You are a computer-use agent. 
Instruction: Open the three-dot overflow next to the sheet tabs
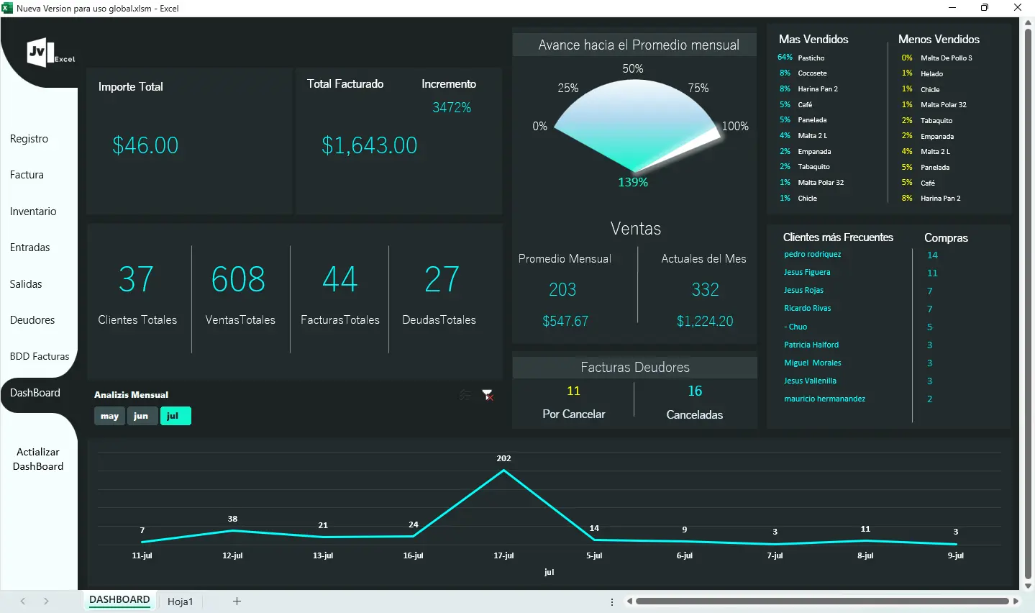pos(611,601)
